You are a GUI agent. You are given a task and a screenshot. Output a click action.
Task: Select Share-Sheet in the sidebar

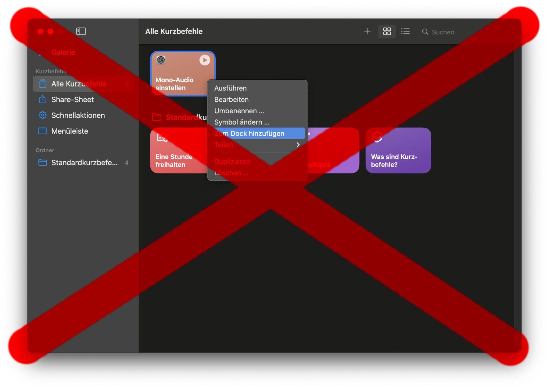[72, 100]
